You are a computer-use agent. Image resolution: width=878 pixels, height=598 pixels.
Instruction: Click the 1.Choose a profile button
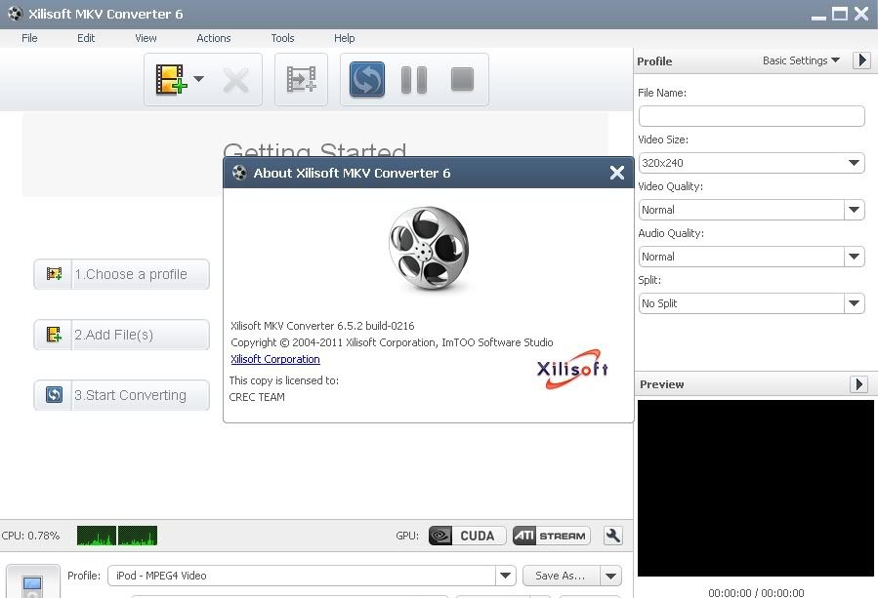pos(121,274)
